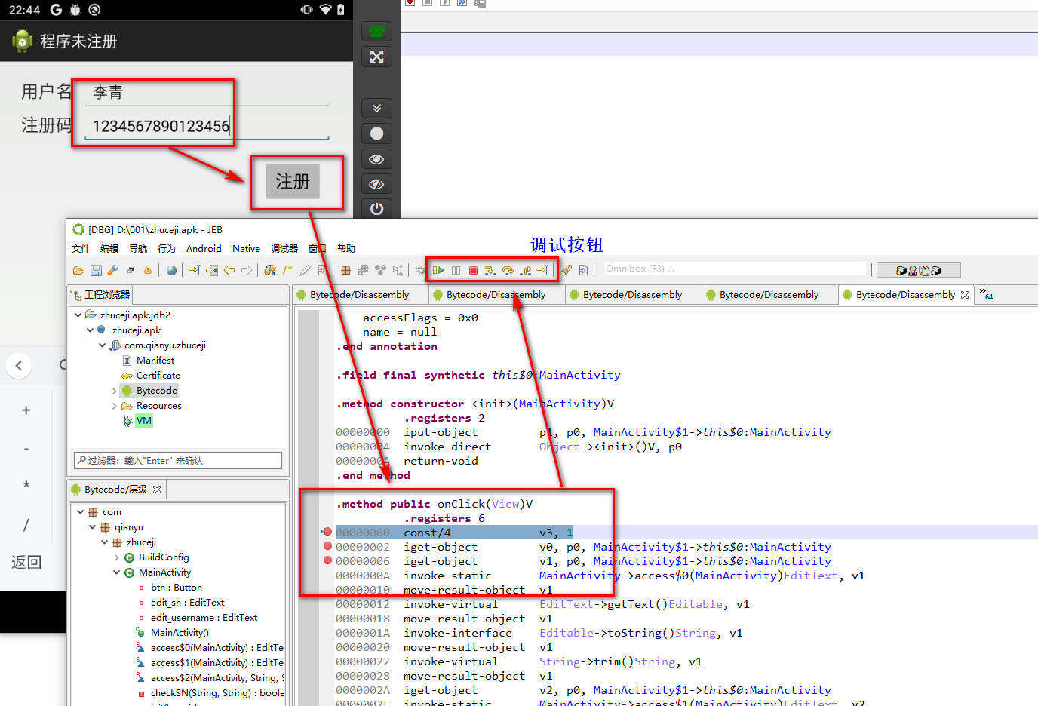Screen dimensions: 1038x706
Task: Select the wrench options icon in the toolbar
Action: [114, 269]
